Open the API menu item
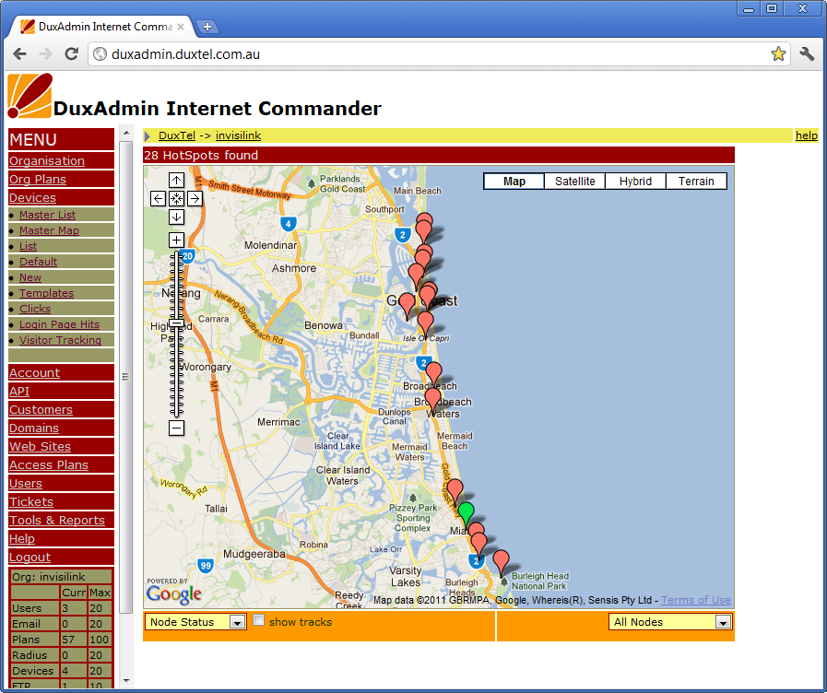827x693 pixels. coord(19,391)
